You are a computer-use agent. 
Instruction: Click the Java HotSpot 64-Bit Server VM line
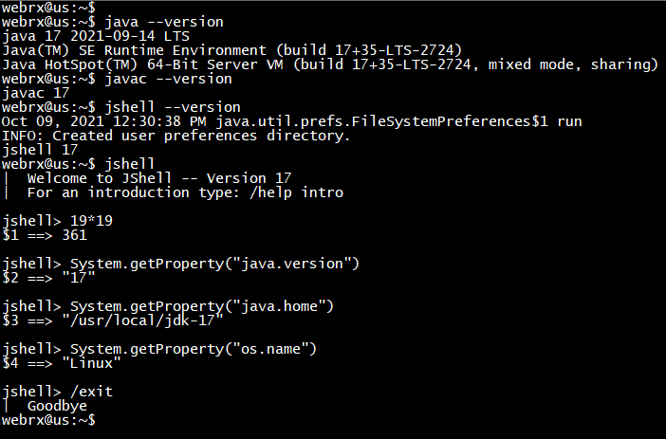[330, 64]
